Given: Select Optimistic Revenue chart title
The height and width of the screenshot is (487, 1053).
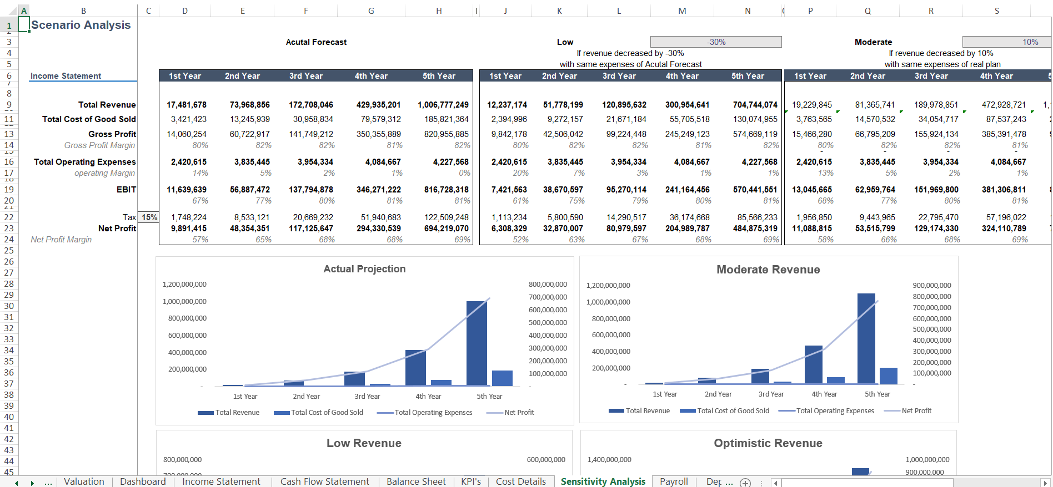Looking at the screenshot, I should (x=768, y=443).
